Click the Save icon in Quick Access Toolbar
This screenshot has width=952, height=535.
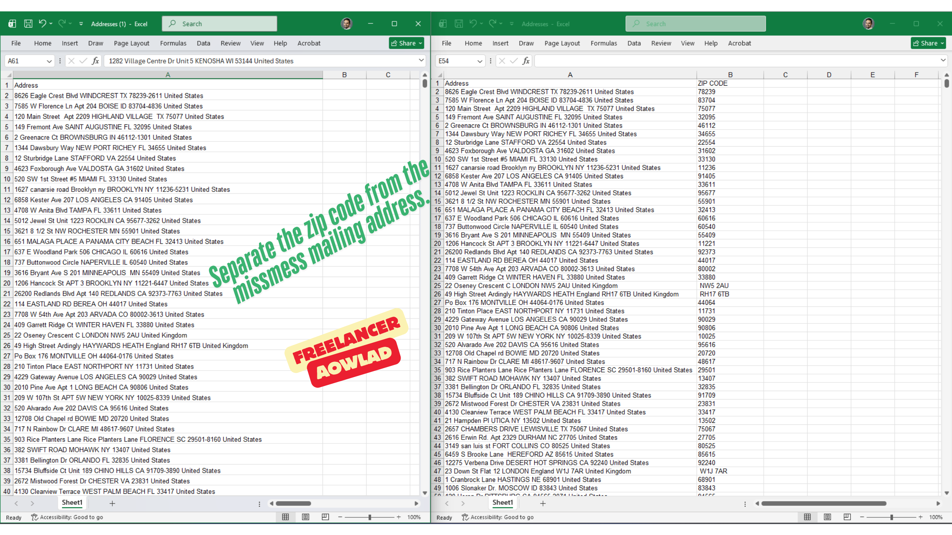pos(28,23)
